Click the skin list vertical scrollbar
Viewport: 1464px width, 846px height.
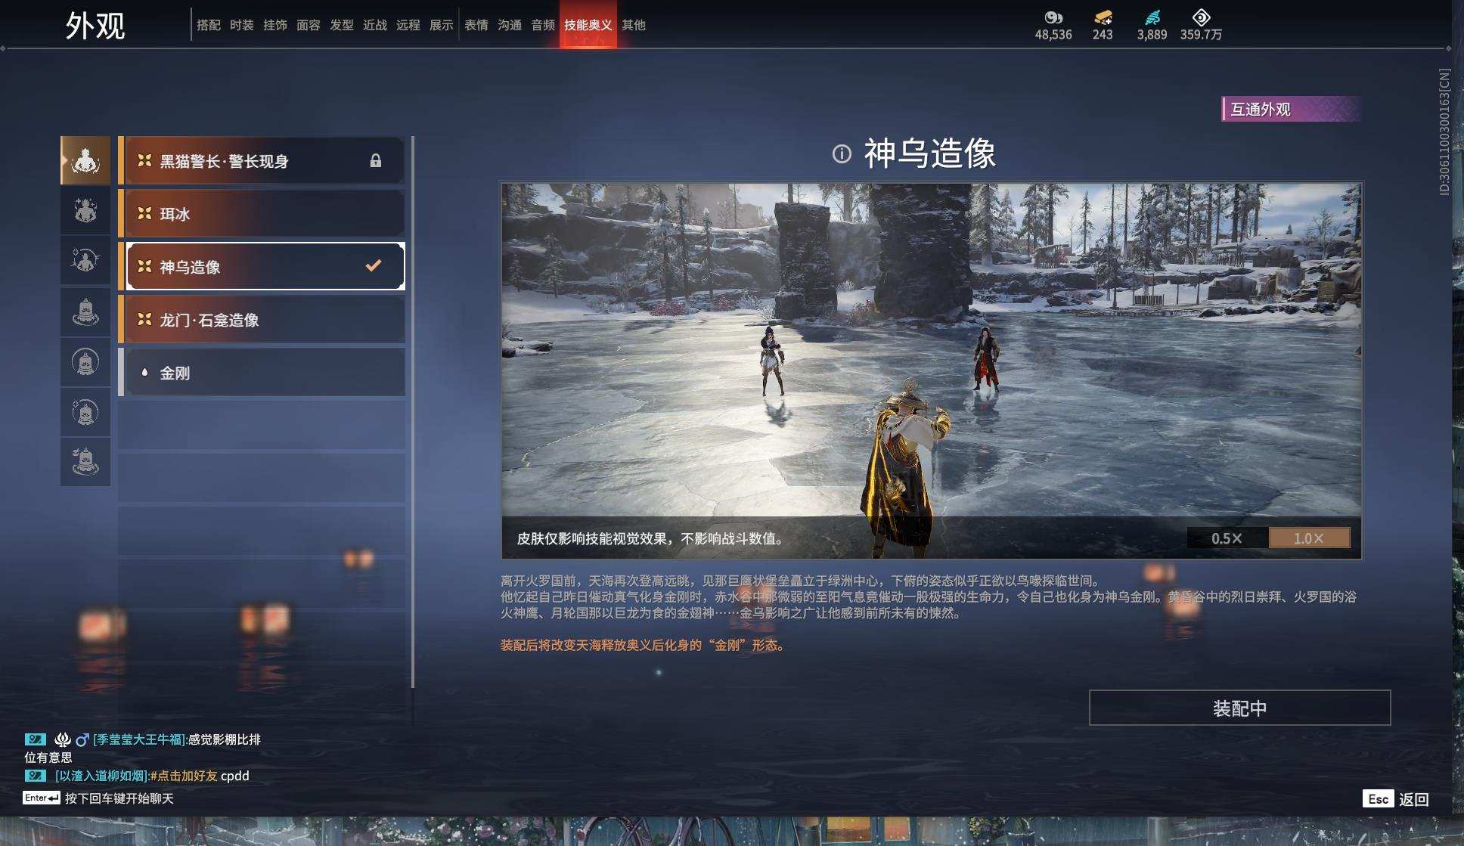point(413,412)
